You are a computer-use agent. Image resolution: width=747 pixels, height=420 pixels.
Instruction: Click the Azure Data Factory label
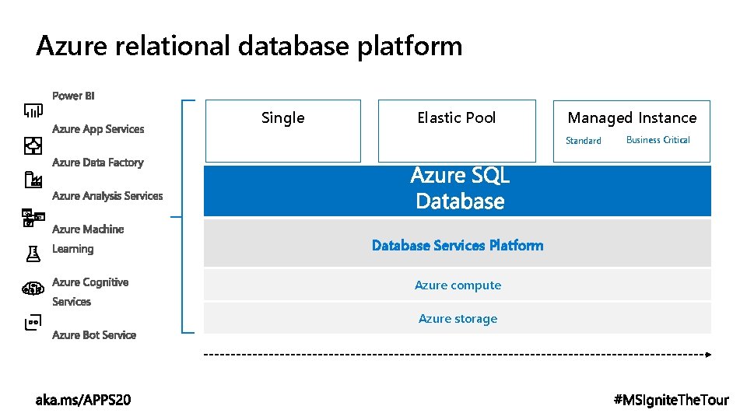(x=98, y=163)
